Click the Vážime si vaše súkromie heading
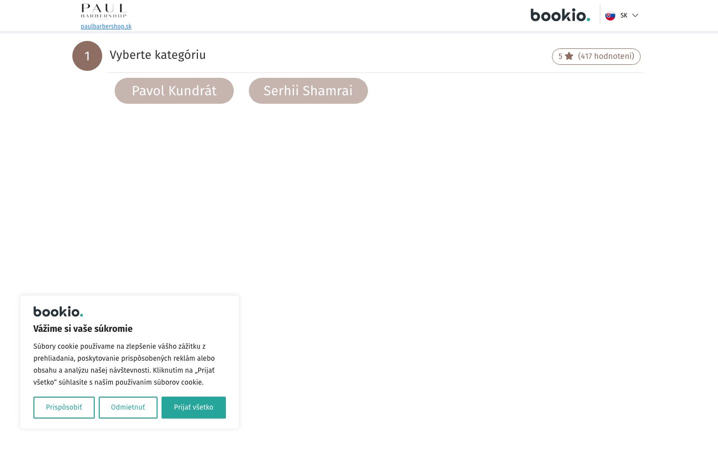This screenshot has width=718, height=449. (83, 329)
